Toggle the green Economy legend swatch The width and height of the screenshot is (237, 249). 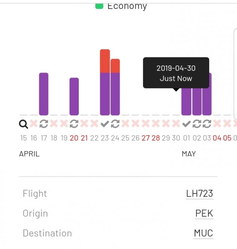tap(99, 6)
